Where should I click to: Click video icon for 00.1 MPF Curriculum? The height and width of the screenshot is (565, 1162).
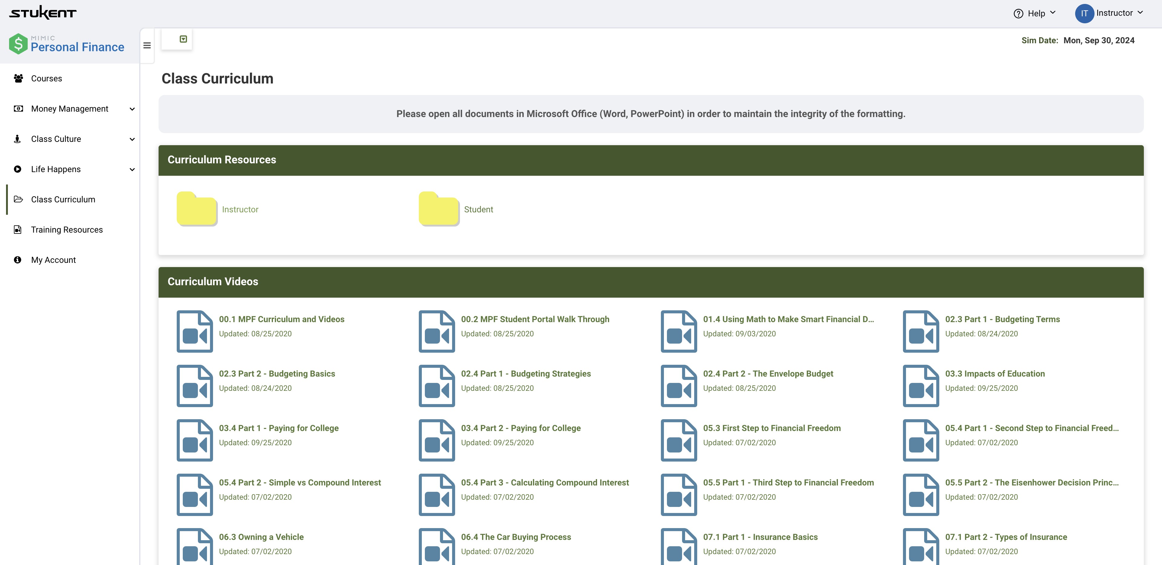tap(194, 331)
